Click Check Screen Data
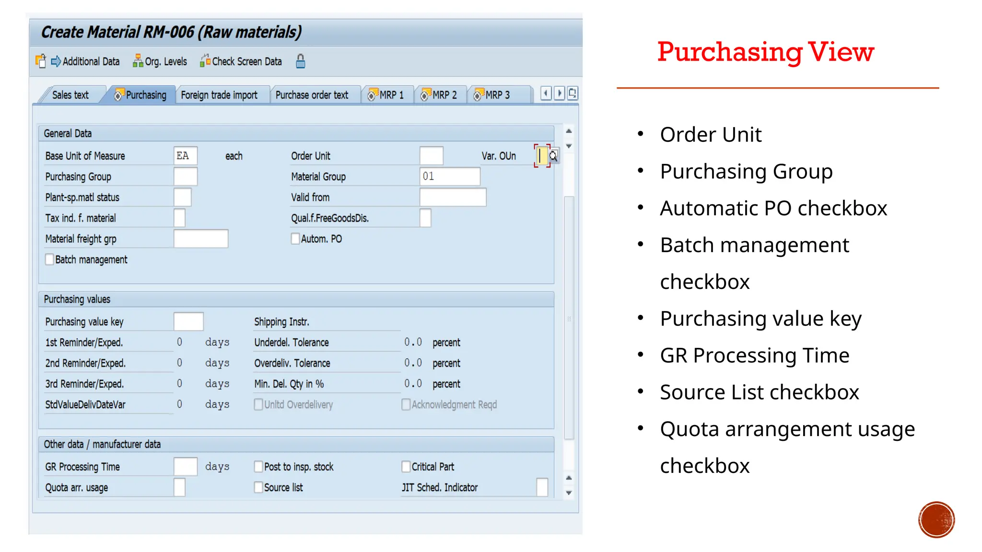Viewport: 982px width, 552px height. click(x=241, y=61)
